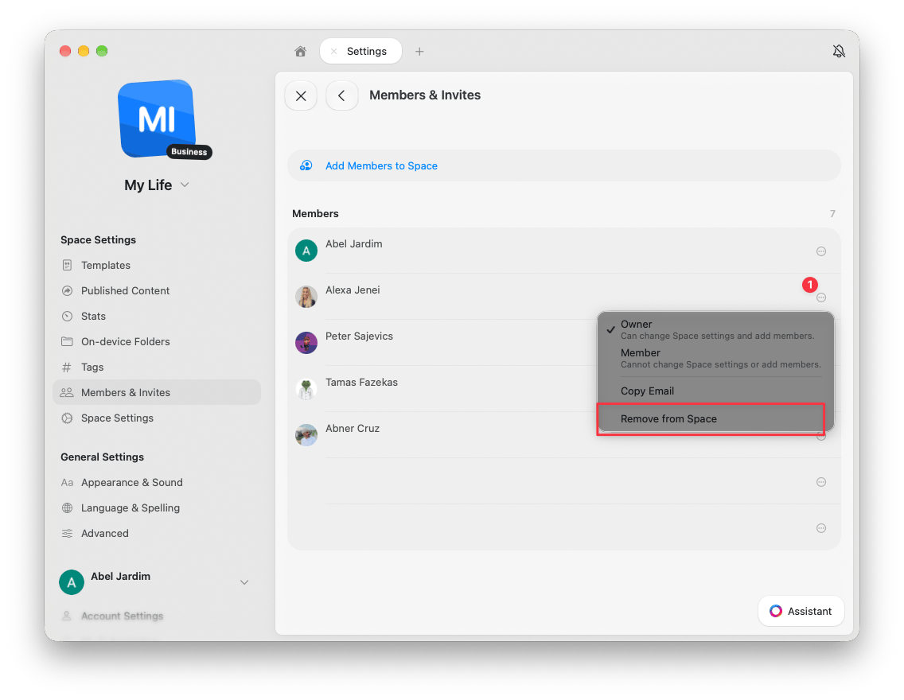Go to the home tab icon
The height and width of the screenshot is (700, 904).
(300, 51)
